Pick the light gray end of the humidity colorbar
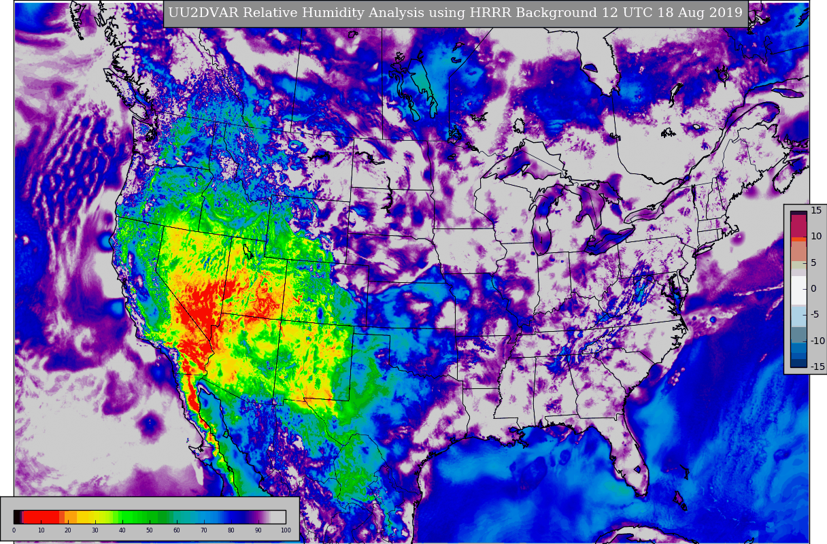Screen dimensions: 827x544 click(x=278, y=517)
